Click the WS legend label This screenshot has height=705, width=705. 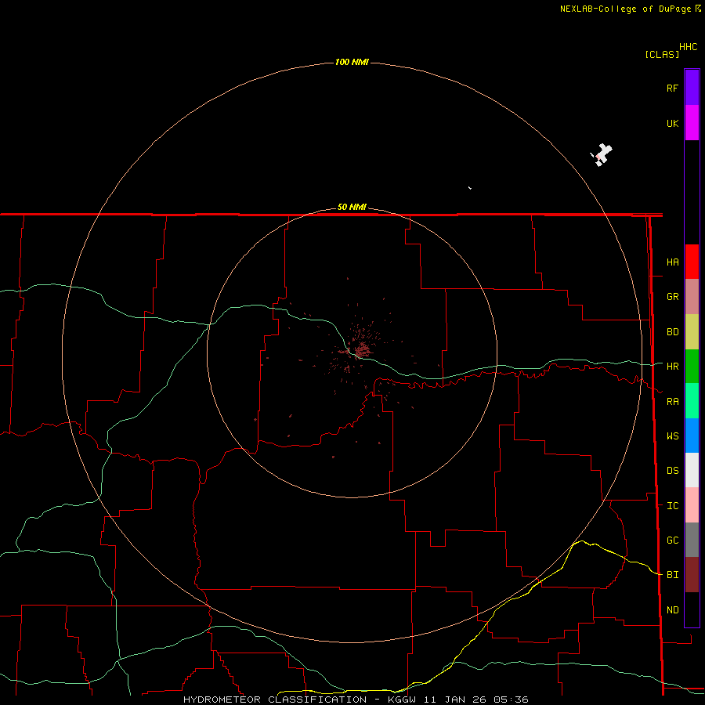pyautogui.click(x=673, y=436)
